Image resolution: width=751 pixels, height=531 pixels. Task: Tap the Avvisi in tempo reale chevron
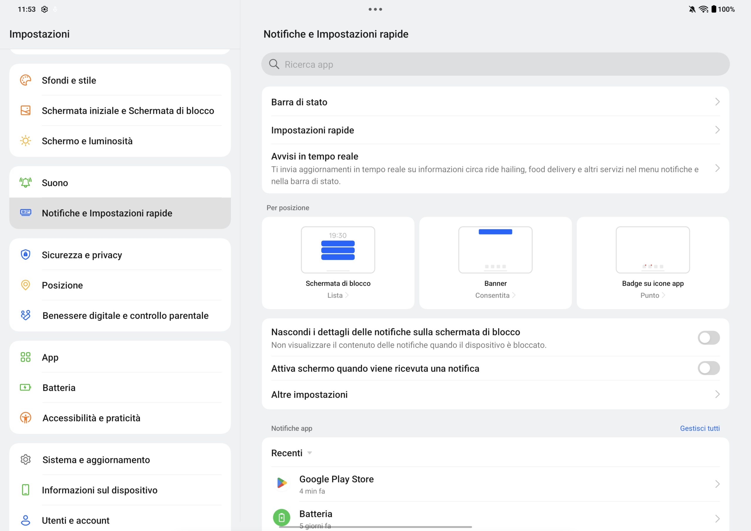click(x=717, y=168)
